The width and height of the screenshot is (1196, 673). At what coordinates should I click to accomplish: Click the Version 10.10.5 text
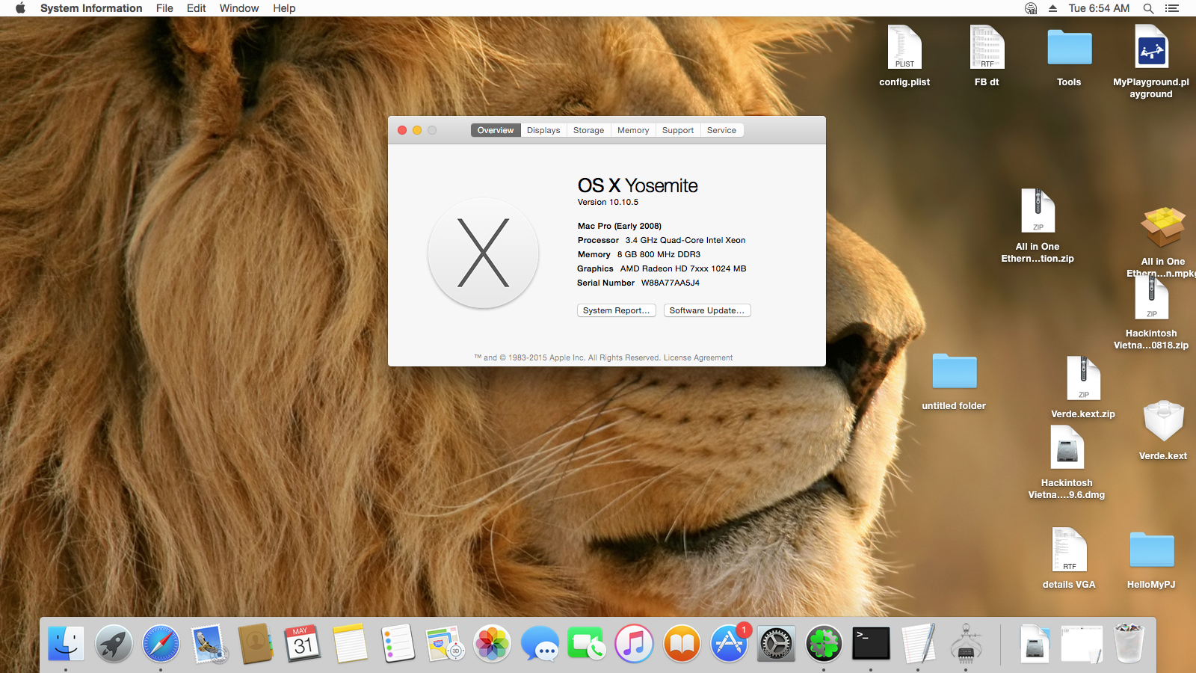coord(608,202)
